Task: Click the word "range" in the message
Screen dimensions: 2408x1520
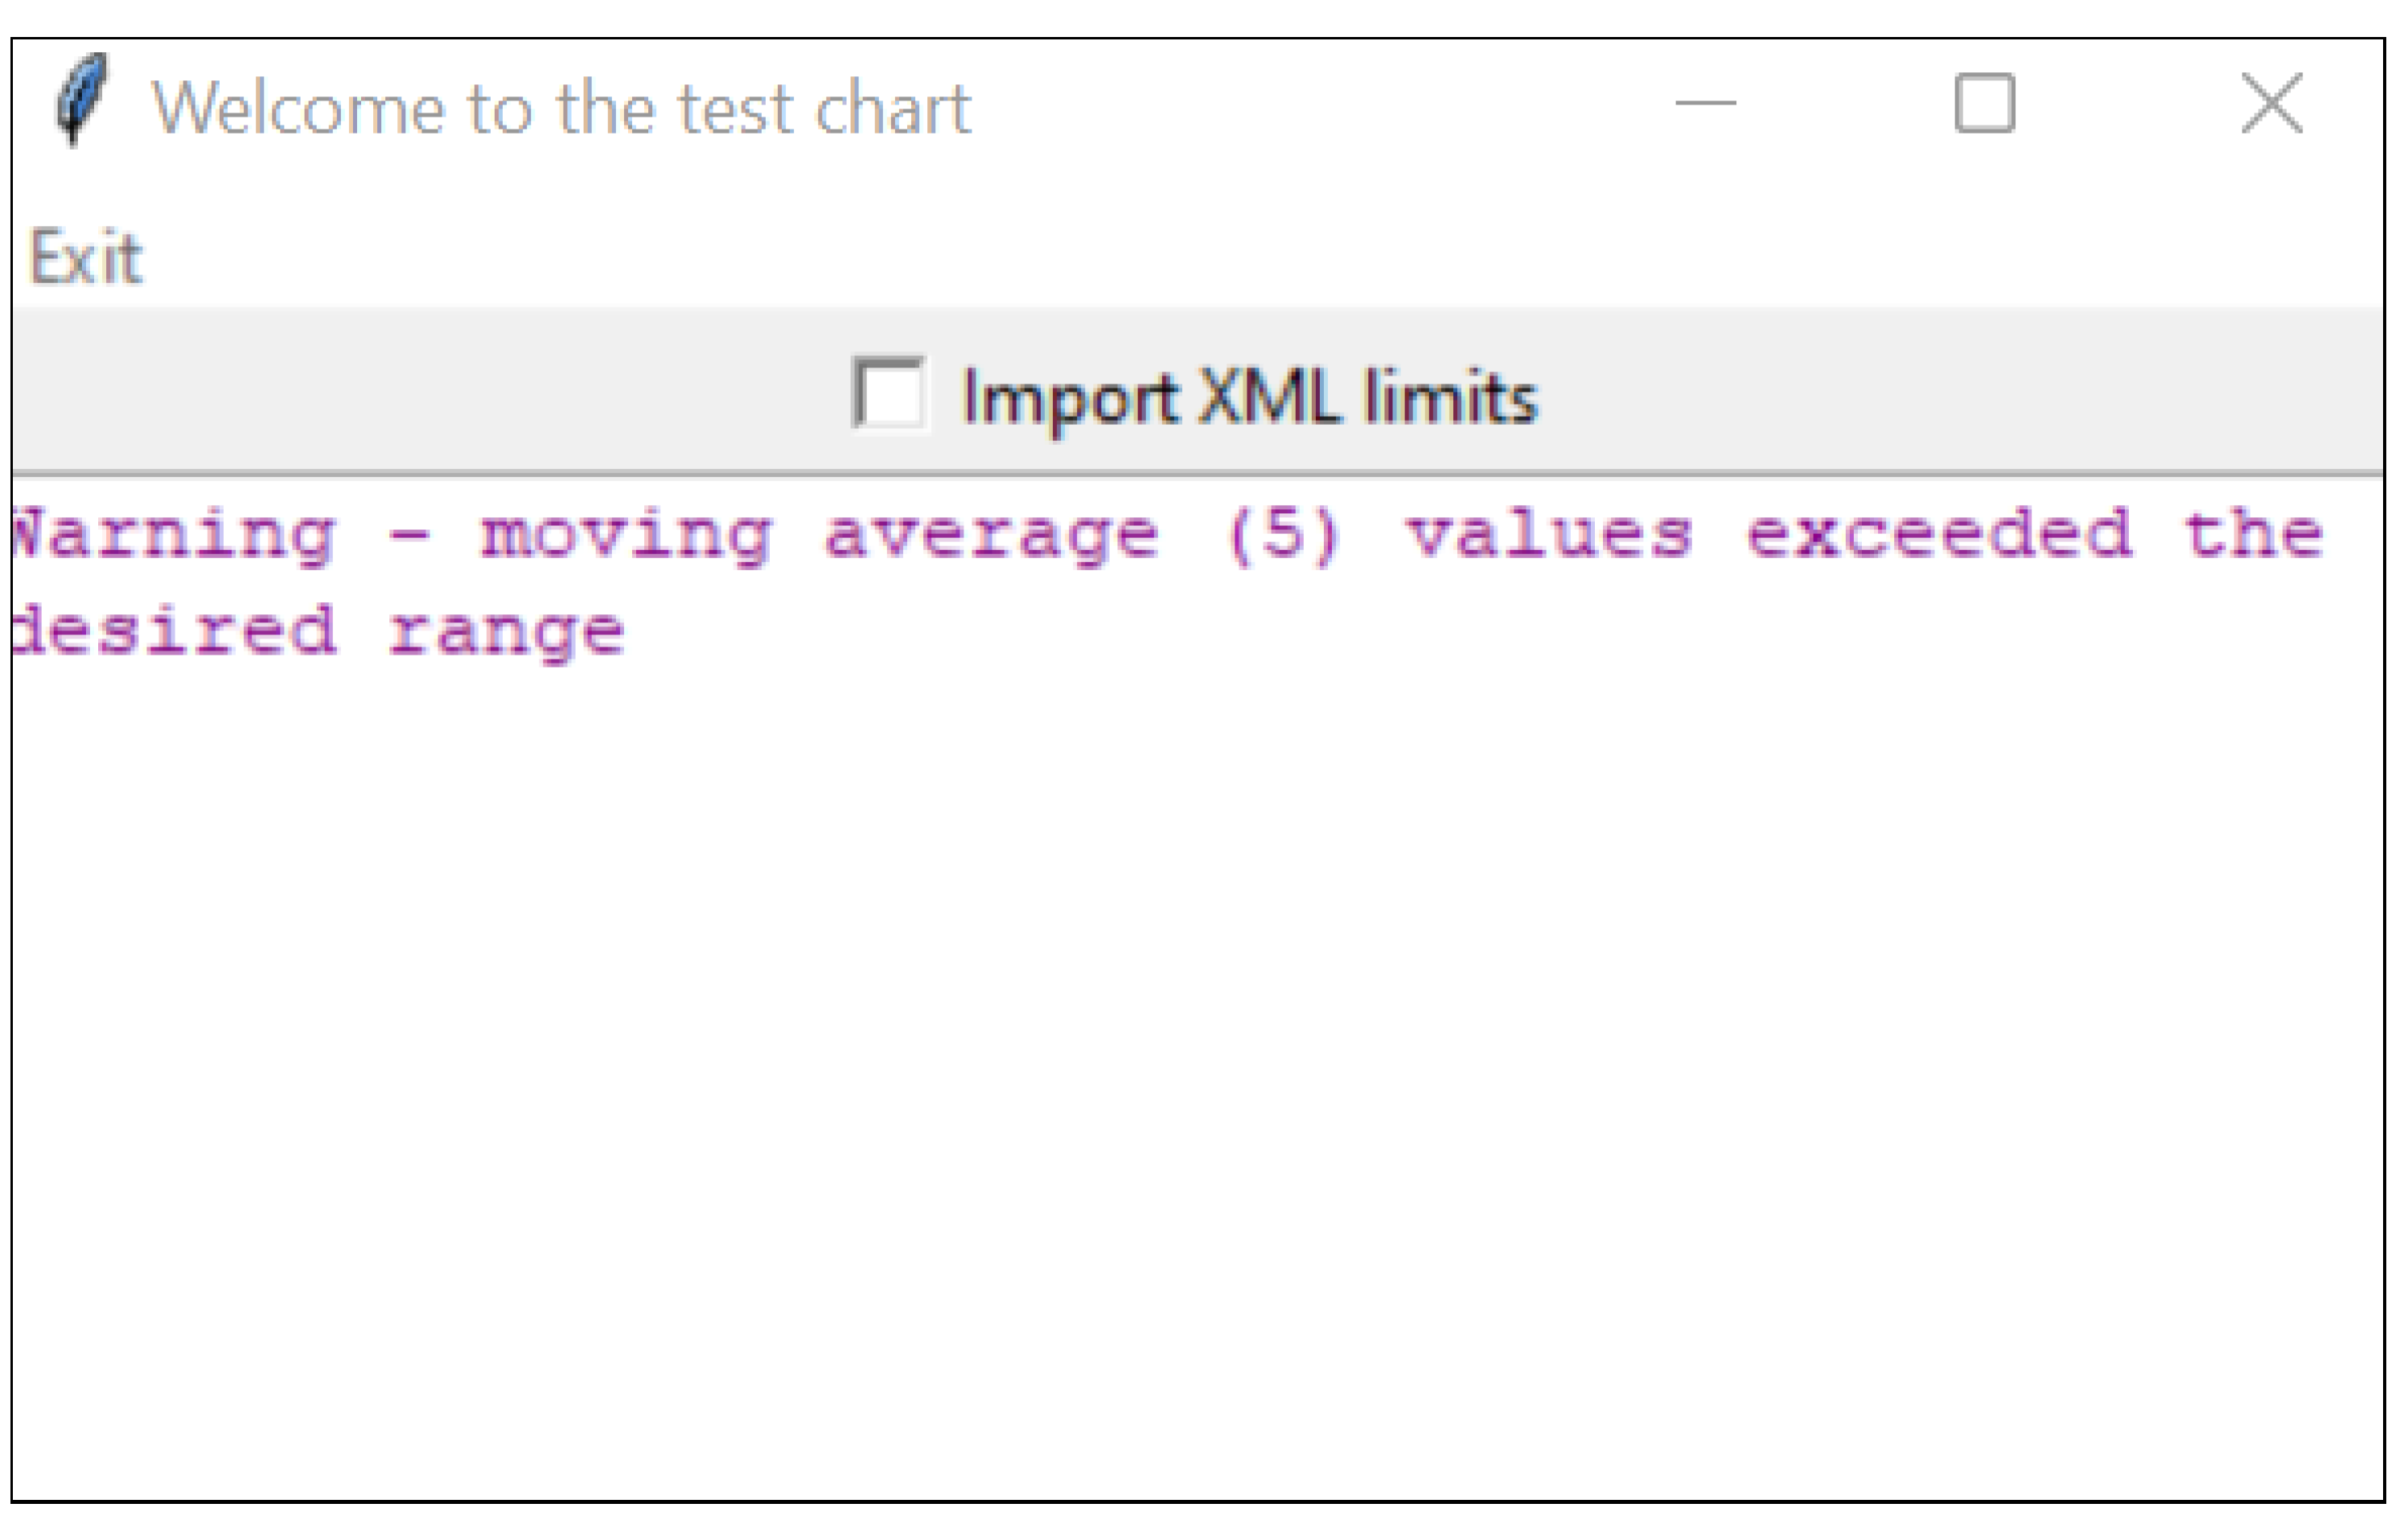Action: point(506,633)
